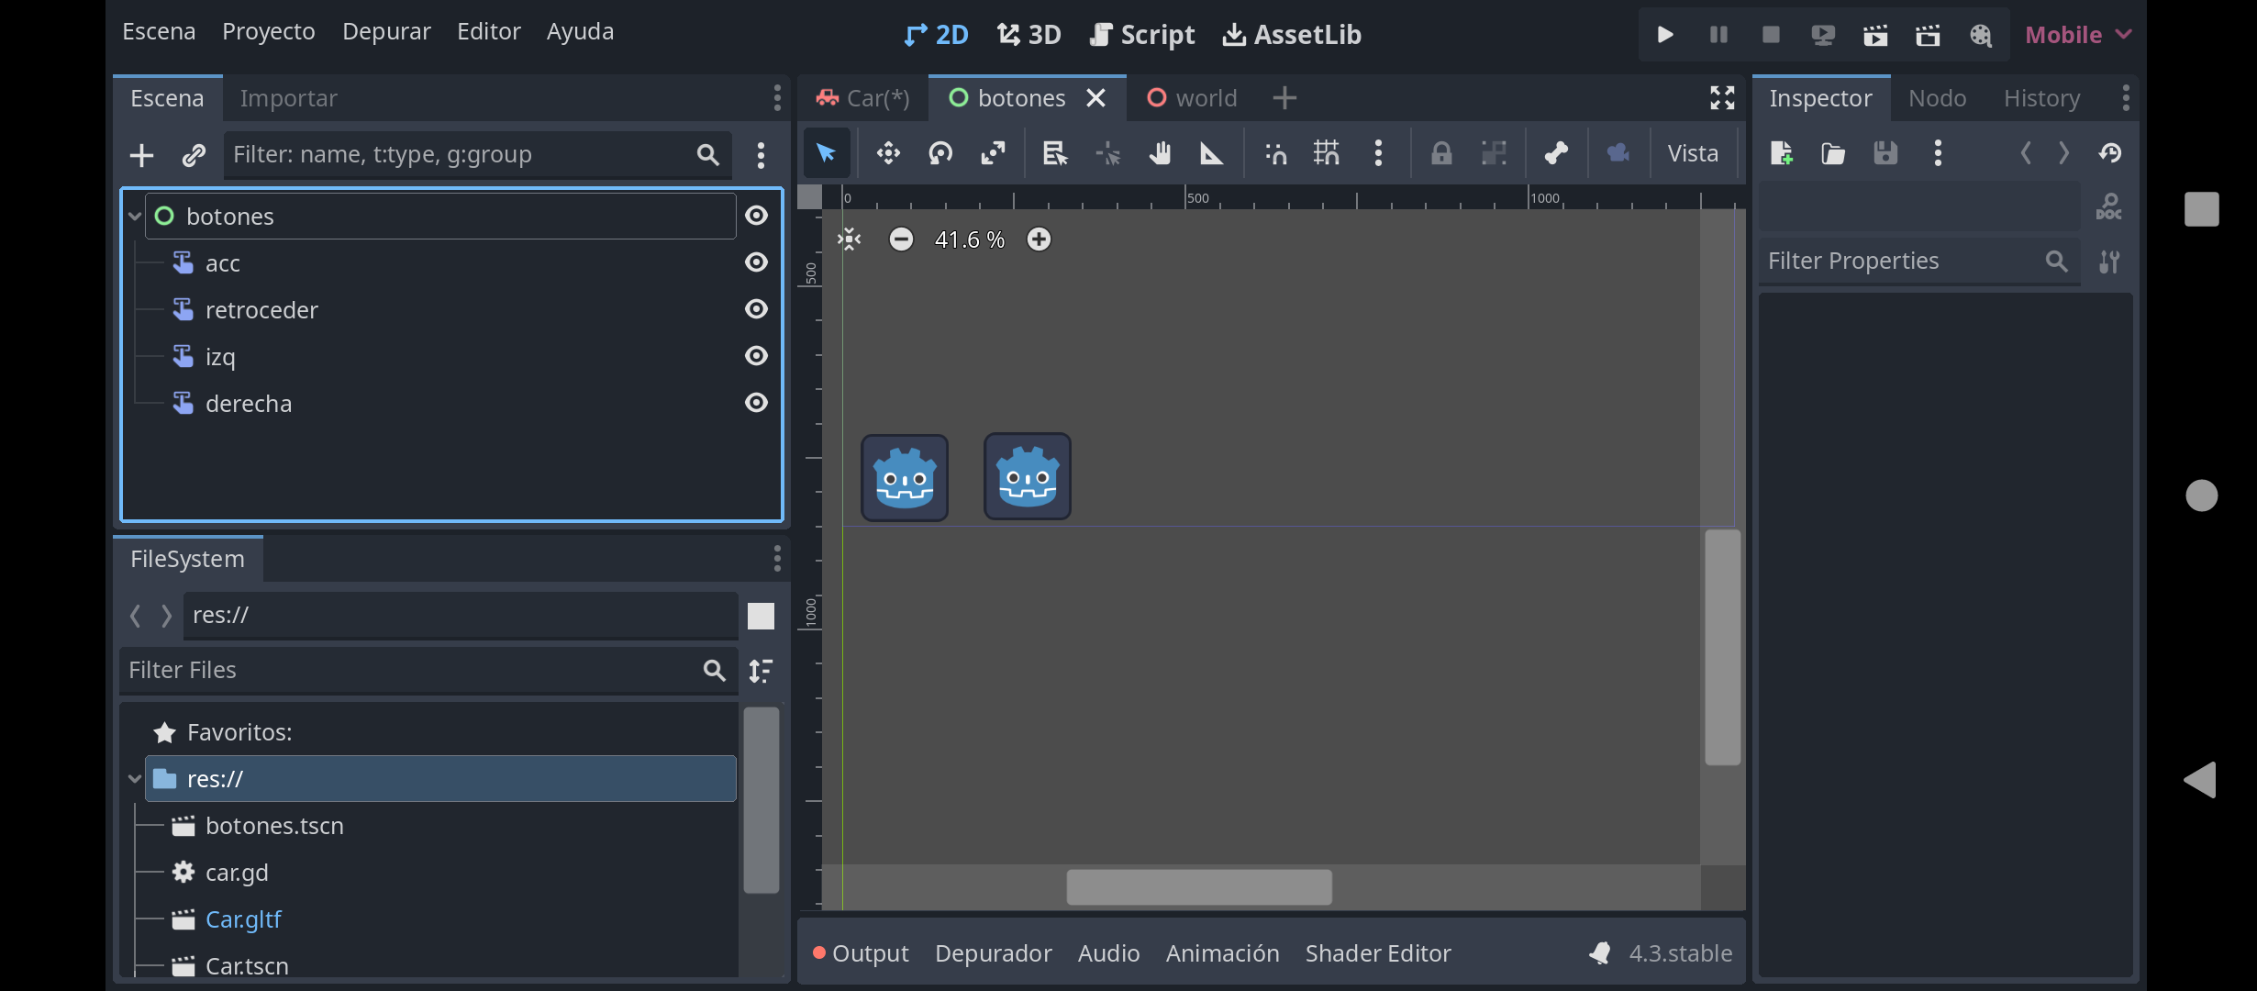Lock the selected node
Viewport: 2257px width, 991px height.
point(1441,153)
